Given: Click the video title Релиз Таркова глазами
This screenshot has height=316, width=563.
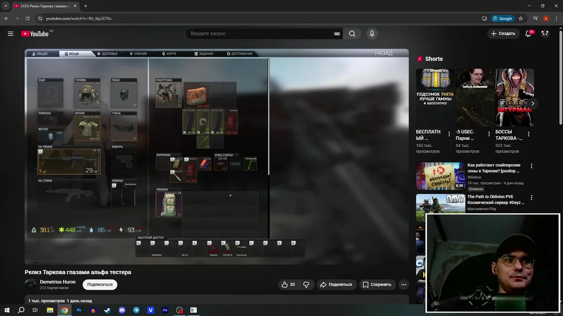Looking at the screenshot, I should tap(78, 272).
